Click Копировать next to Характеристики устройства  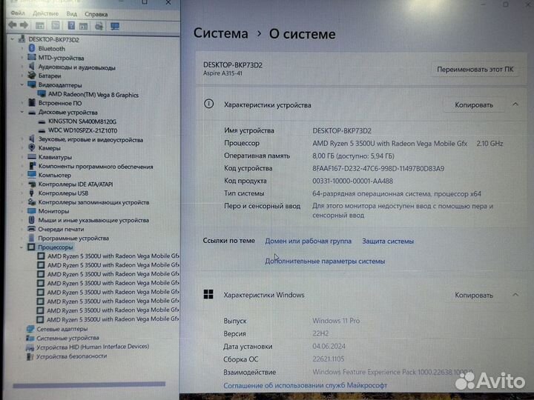coord(474,104)
